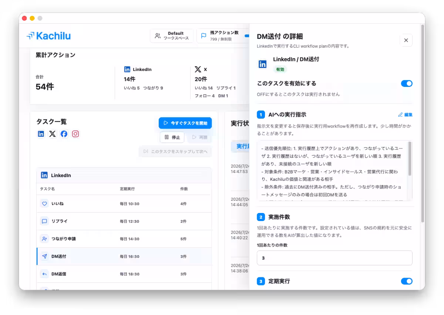444x315 pixels.
Task: Select the リプライ task row name
Action: point(59,221)
